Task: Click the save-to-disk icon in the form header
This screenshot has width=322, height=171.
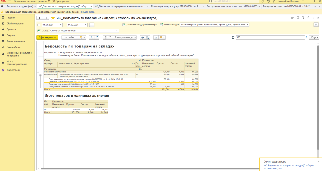Action: pos(293,18)
